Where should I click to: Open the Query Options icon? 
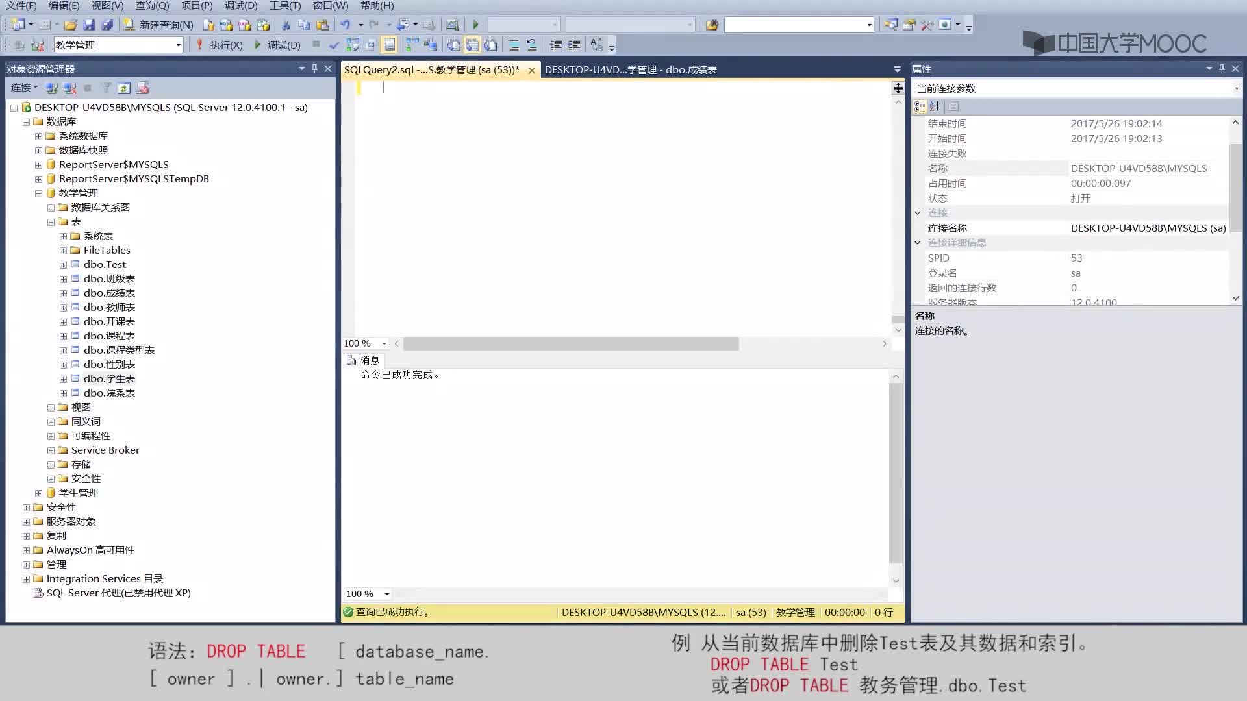pos(371,45)
